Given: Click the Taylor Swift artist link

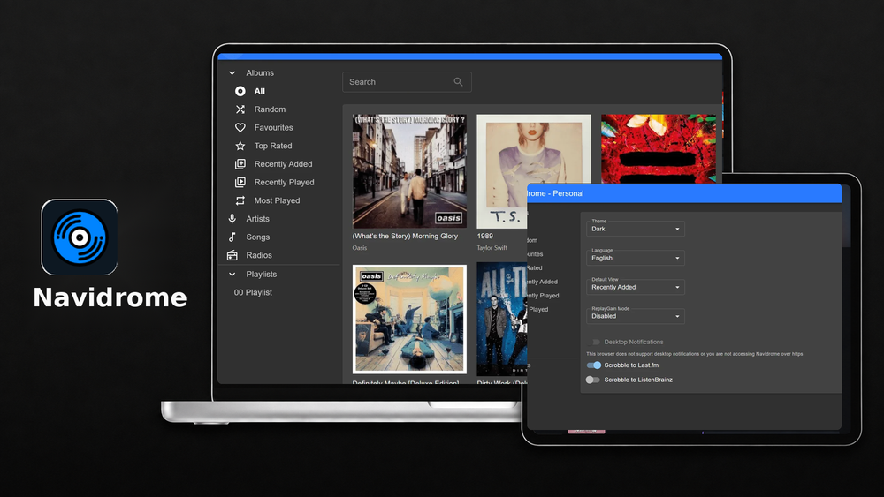Looking at the screenshot, I should click(492, 248).
